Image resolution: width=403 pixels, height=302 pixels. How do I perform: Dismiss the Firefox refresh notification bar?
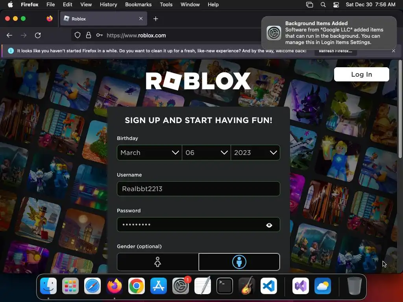point(394,51)
